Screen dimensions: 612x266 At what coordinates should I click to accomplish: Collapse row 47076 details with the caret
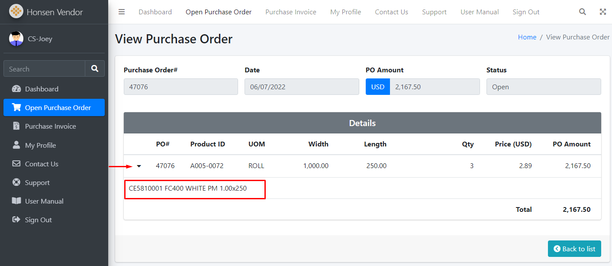pos(139,166)
